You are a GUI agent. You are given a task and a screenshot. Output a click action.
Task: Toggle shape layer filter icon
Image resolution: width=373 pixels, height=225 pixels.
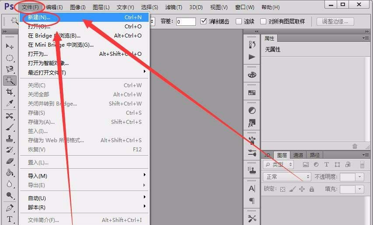point(337,164)
